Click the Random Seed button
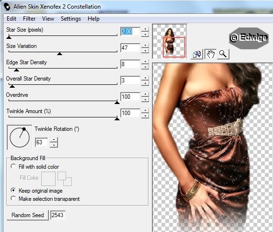 pos(28,215)
